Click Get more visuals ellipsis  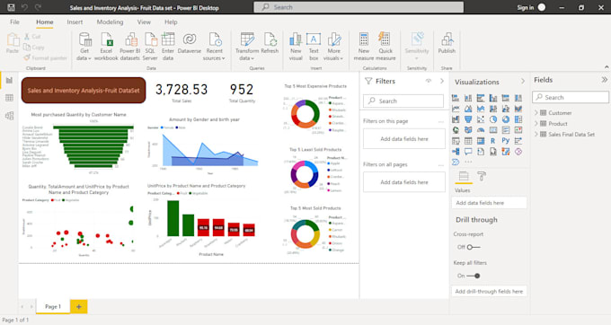pos(468,162)
